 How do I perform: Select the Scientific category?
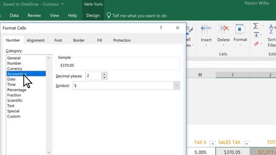coord(26,100)
